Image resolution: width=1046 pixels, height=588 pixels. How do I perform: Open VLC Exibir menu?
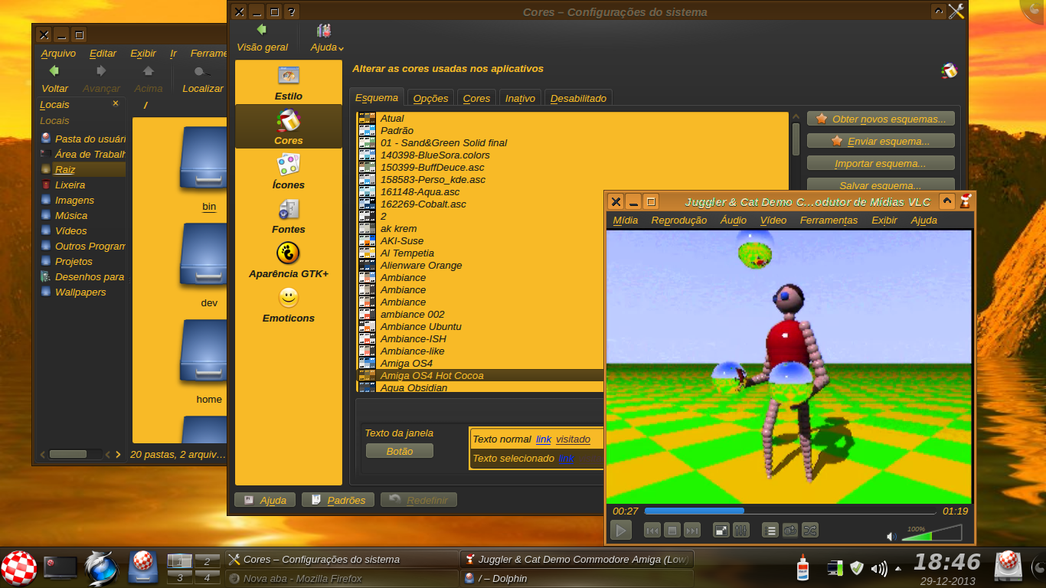point(884,220)
